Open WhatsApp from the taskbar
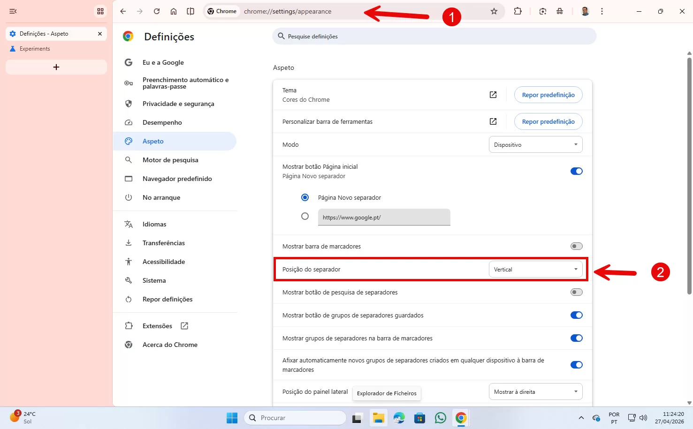693x429 pixels. (440, 418)
